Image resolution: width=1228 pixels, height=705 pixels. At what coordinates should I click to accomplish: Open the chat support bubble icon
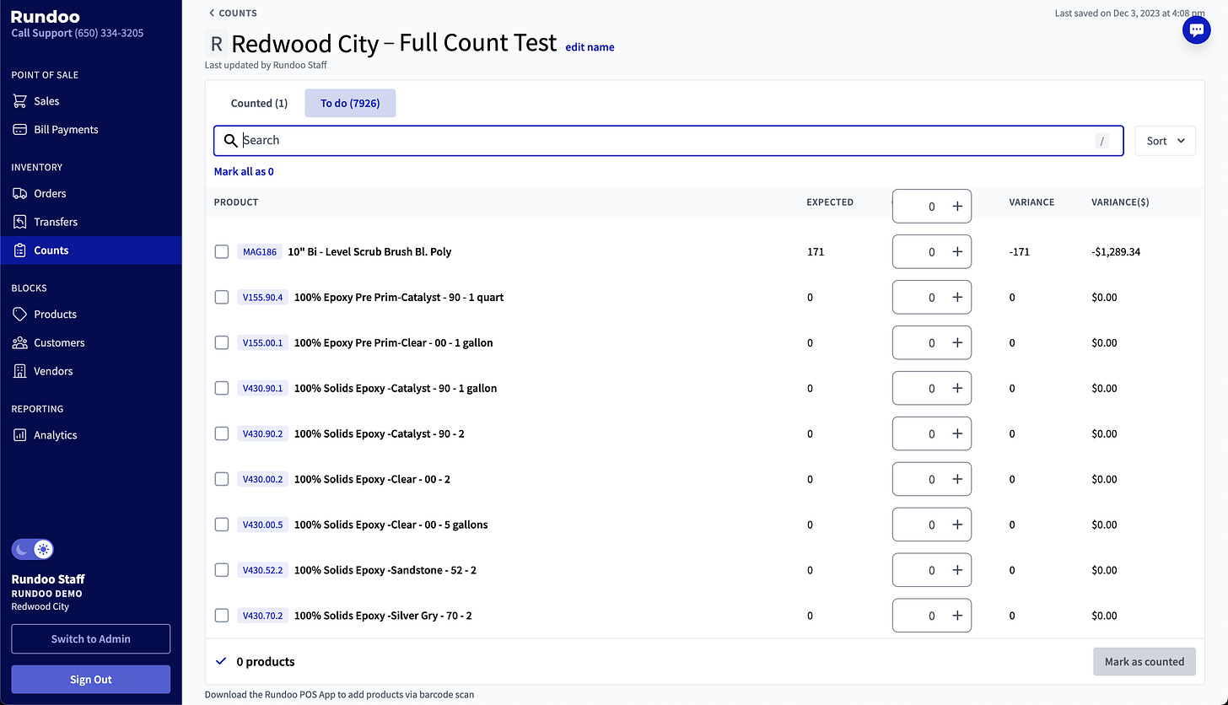(1196, 30)
